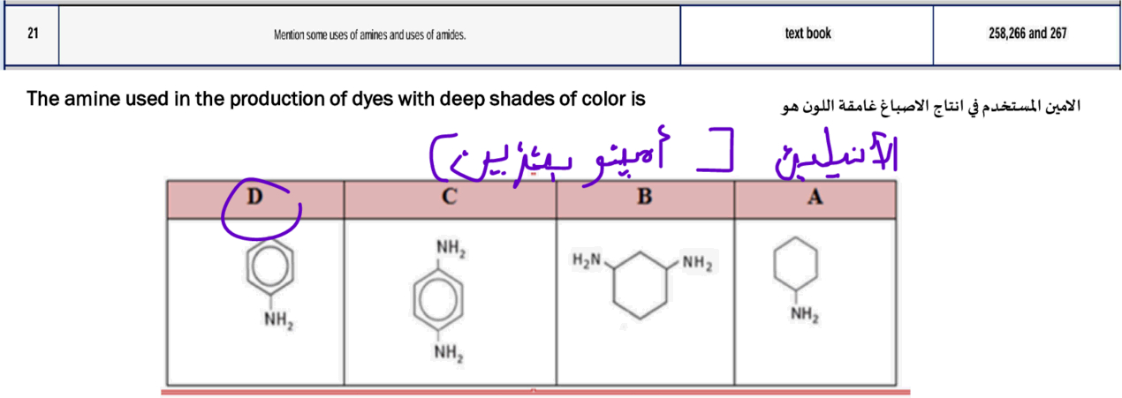Viewport: 1122px width, 398px height.
Task: Click the red line below the table
Action: [535, 391]
